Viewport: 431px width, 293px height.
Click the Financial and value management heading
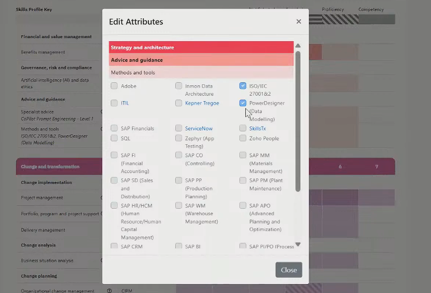point(56,37)
